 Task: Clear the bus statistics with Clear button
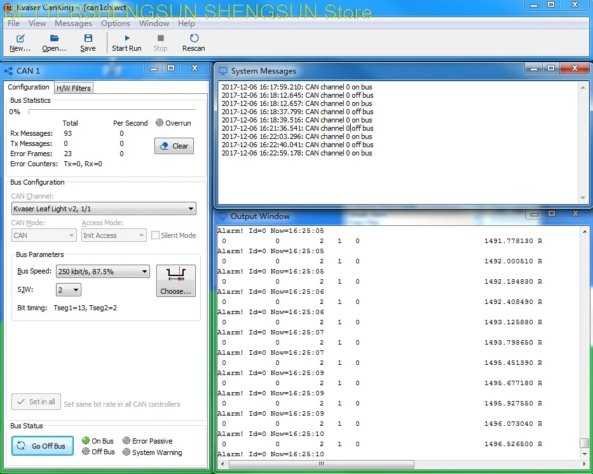click(174, 146)
